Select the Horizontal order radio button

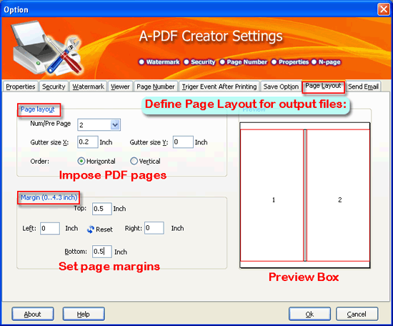tap(81, 161)
